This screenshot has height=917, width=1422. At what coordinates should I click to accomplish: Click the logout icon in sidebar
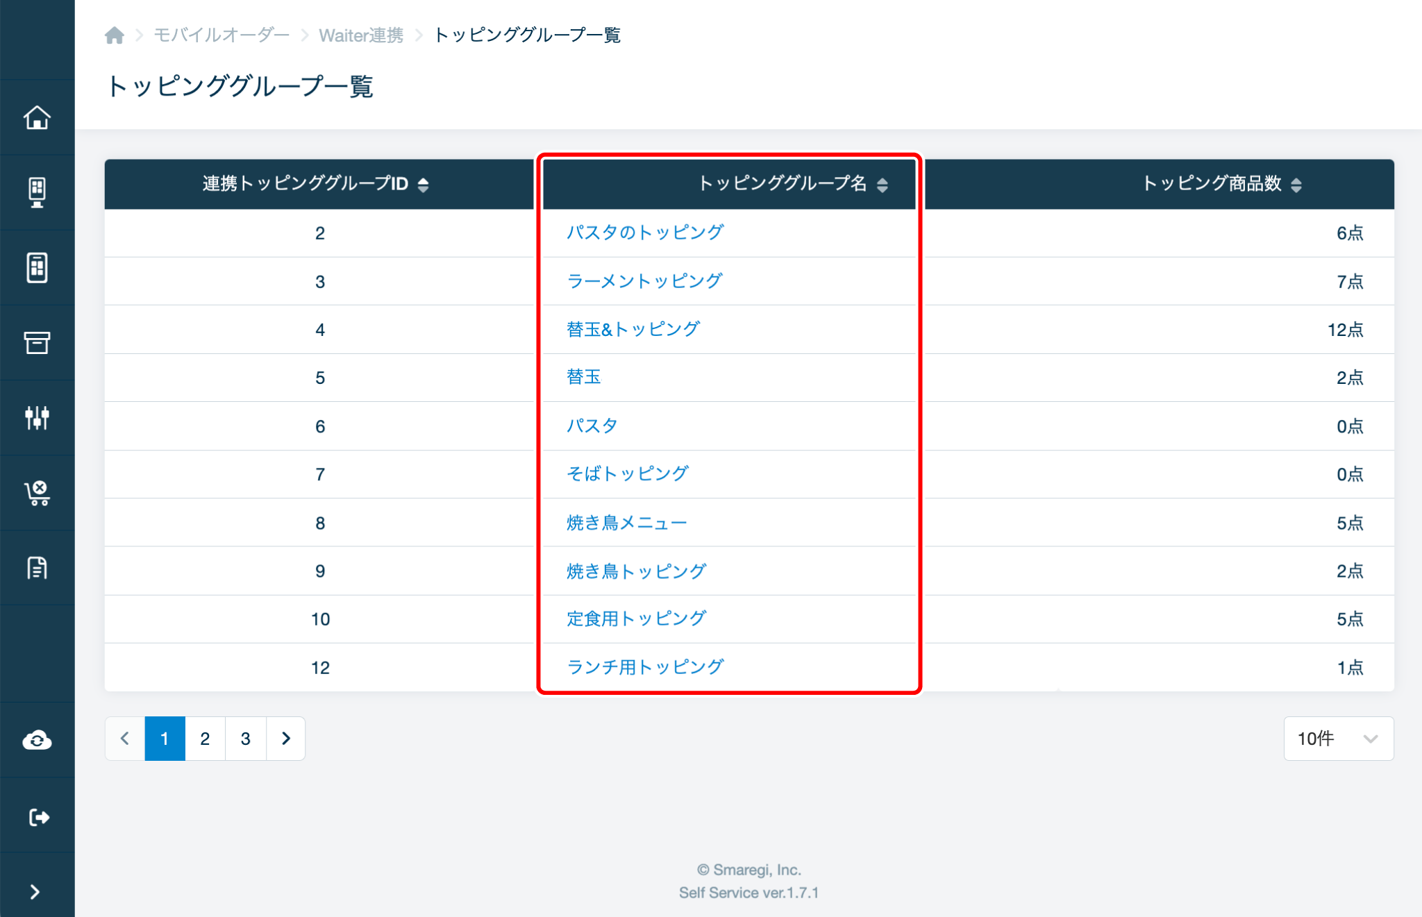pyautogui.click(x=37, y=817)
